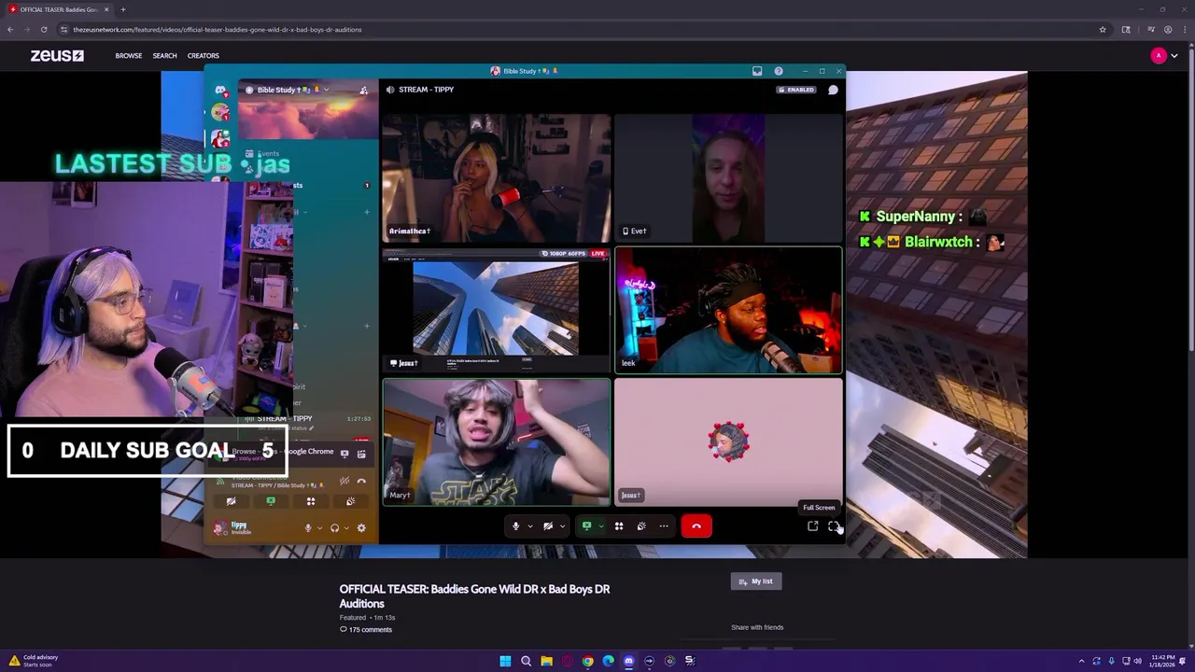This screenshot has height=672, width=1195.
Task: Toggle screen share button in call controls
Action: [586, 526]
